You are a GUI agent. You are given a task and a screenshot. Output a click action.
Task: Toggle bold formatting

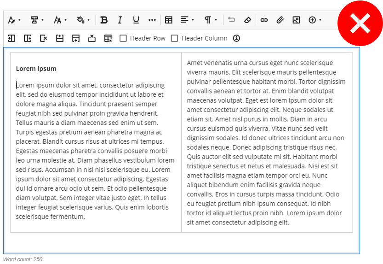pos(104,20)
